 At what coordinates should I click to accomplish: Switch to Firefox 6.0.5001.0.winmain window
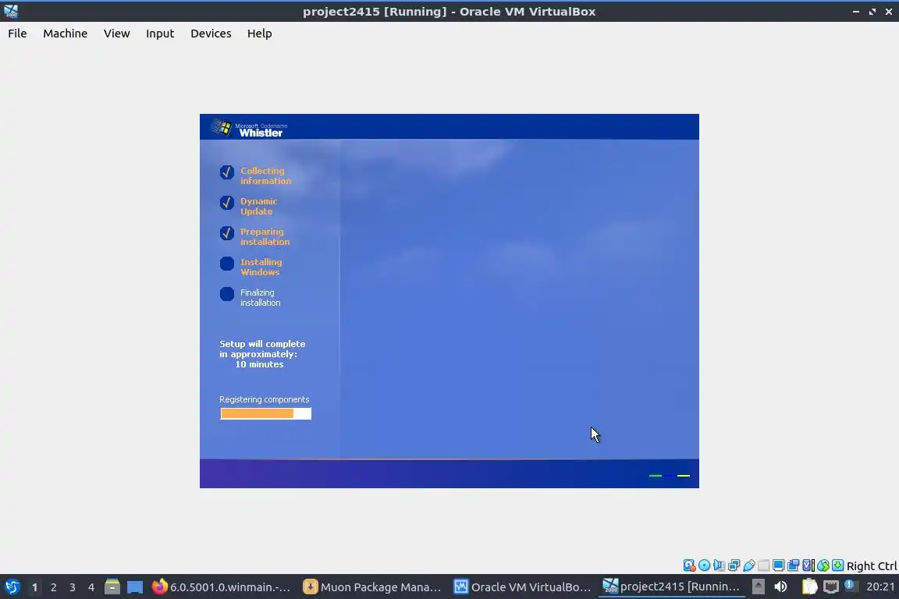click(x=222, y=587)
